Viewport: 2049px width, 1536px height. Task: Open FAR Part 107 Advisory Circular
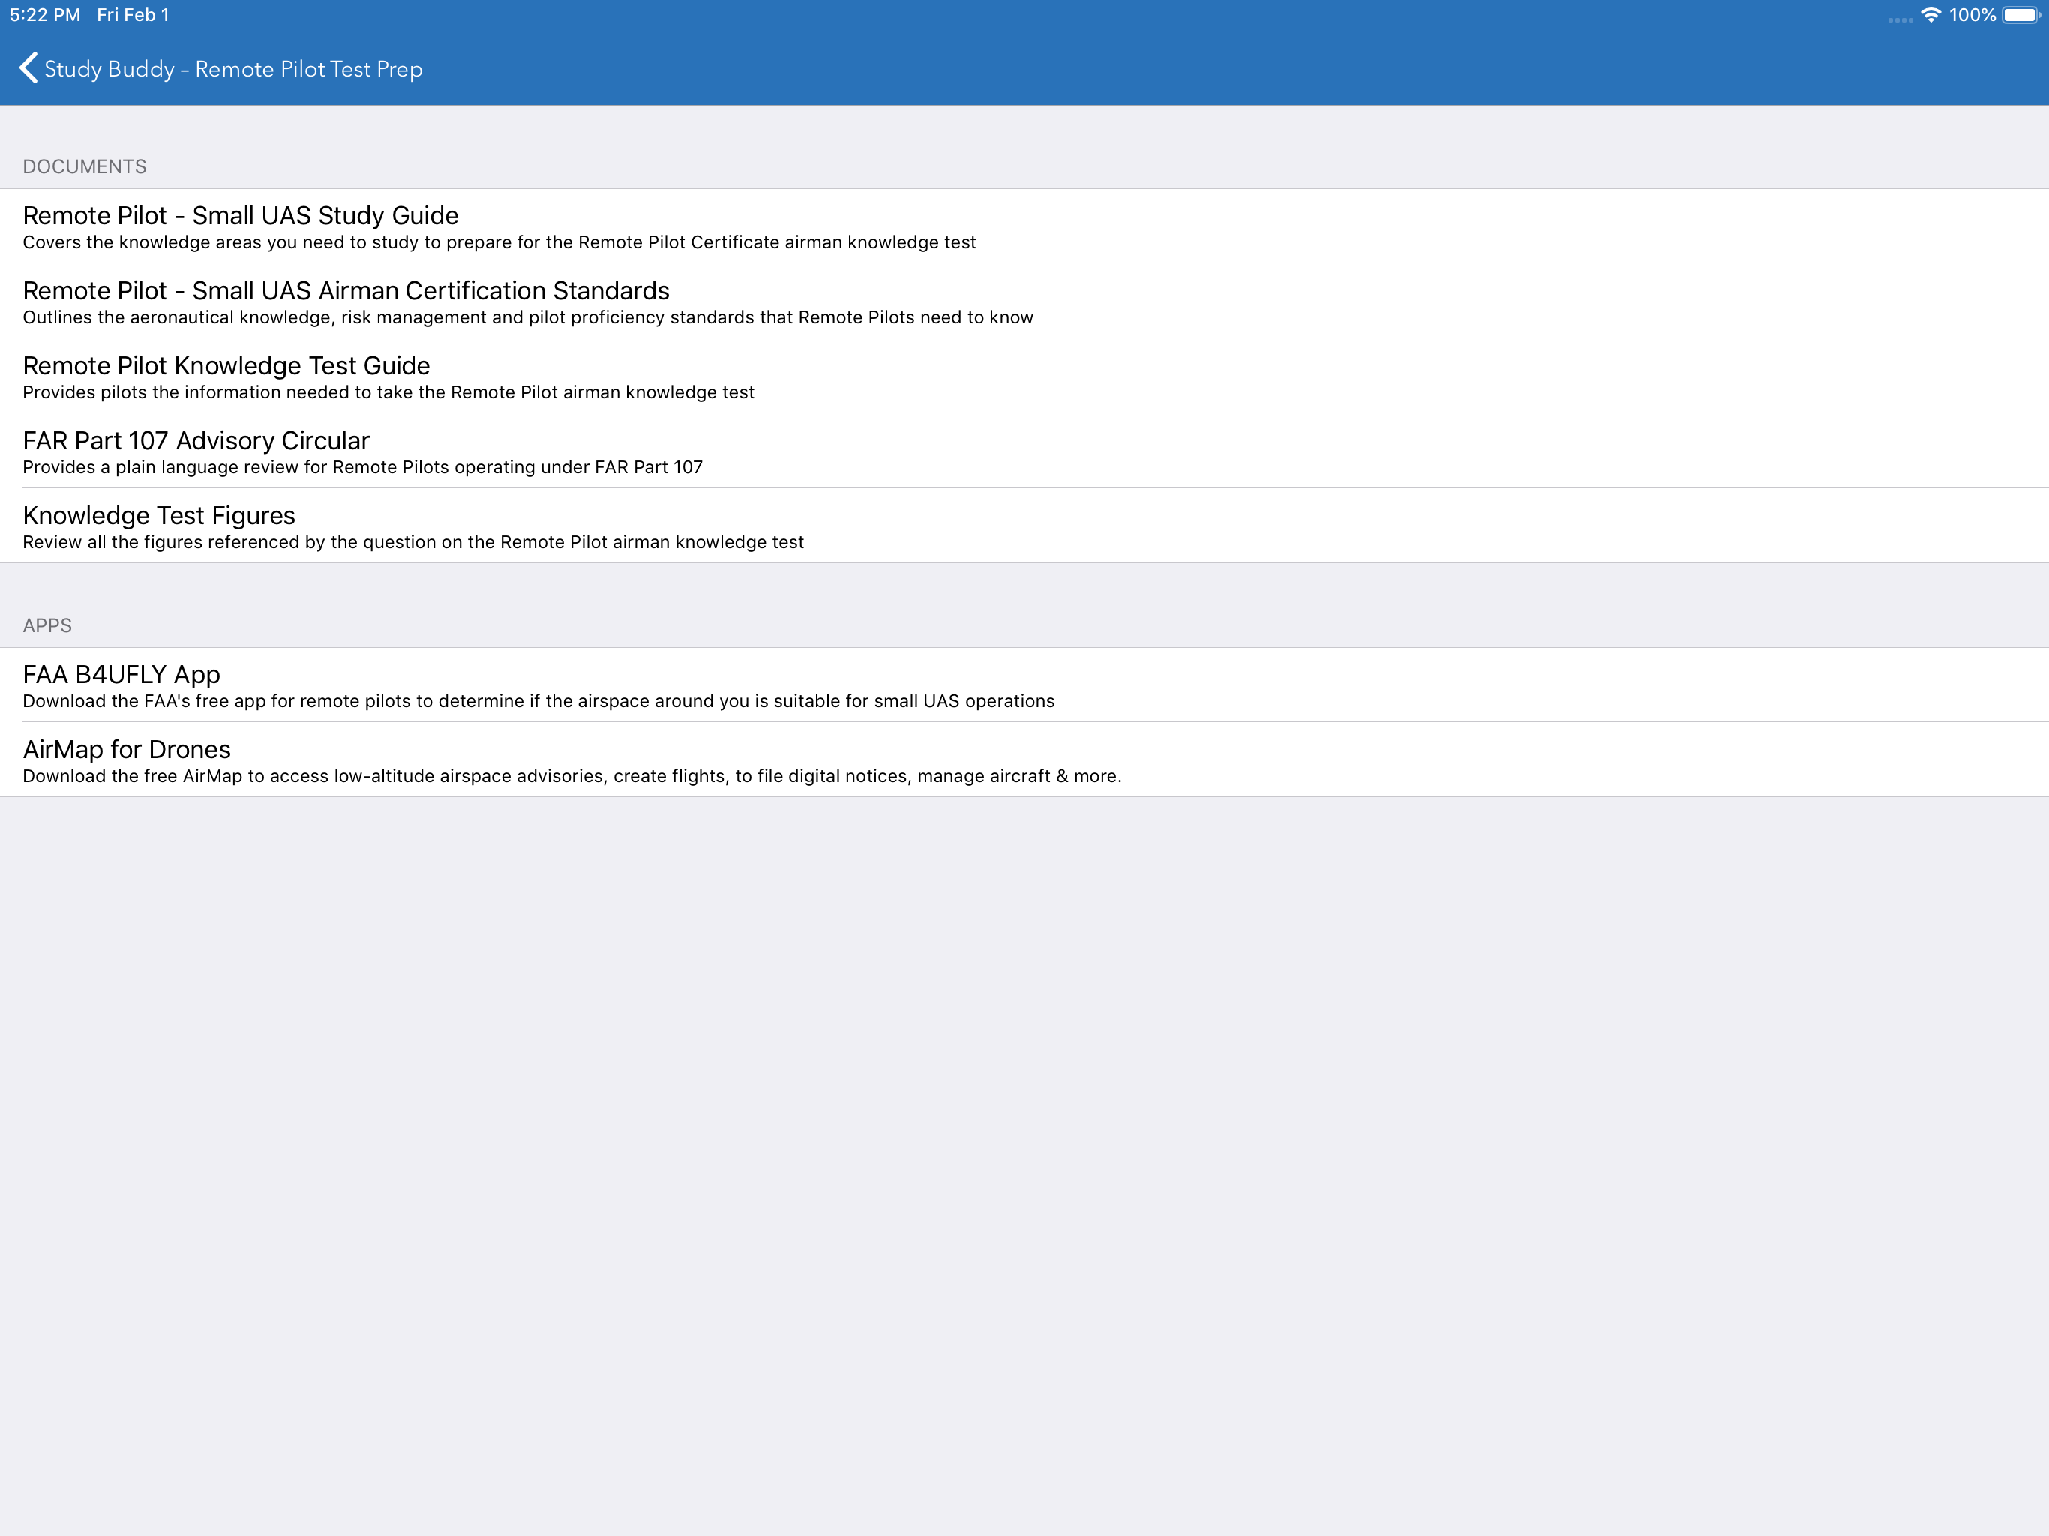coord(1024,451)
